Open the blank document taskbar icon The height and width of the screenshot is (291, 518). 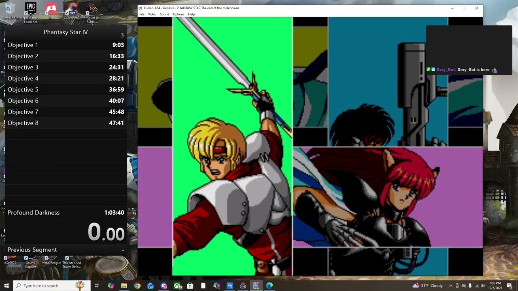point(203,286)
